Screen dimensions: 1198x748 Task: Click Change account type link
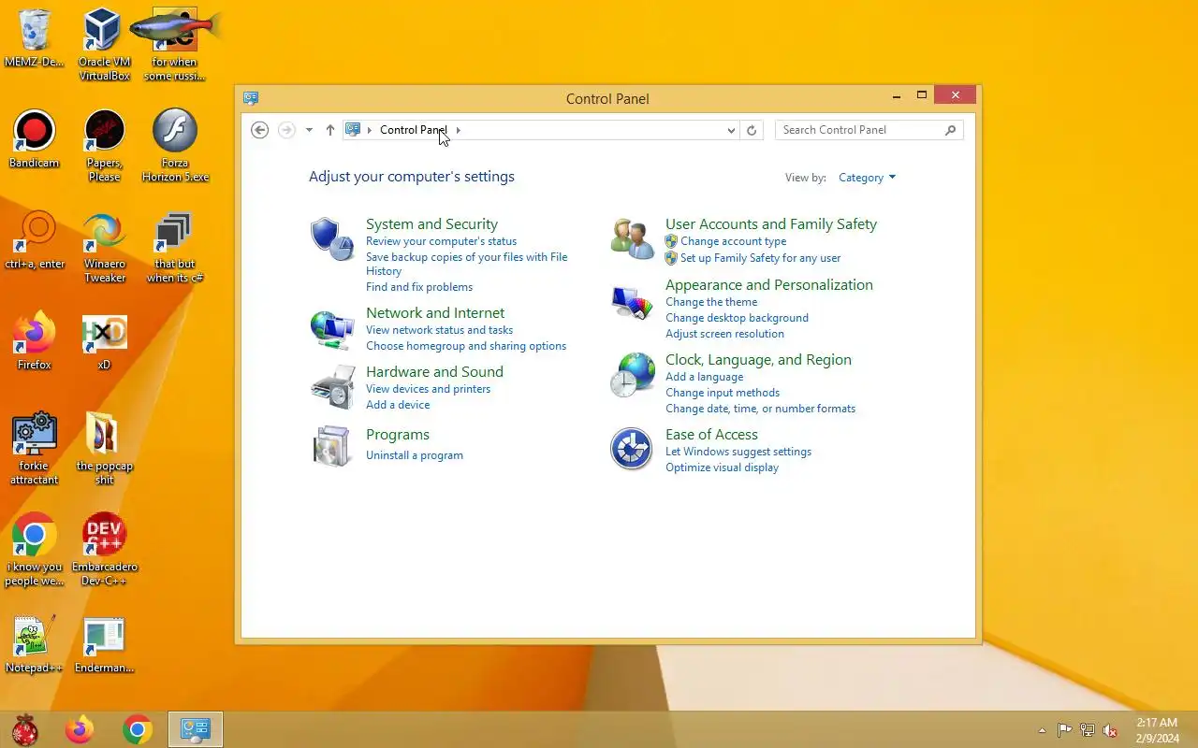point(733,241)
